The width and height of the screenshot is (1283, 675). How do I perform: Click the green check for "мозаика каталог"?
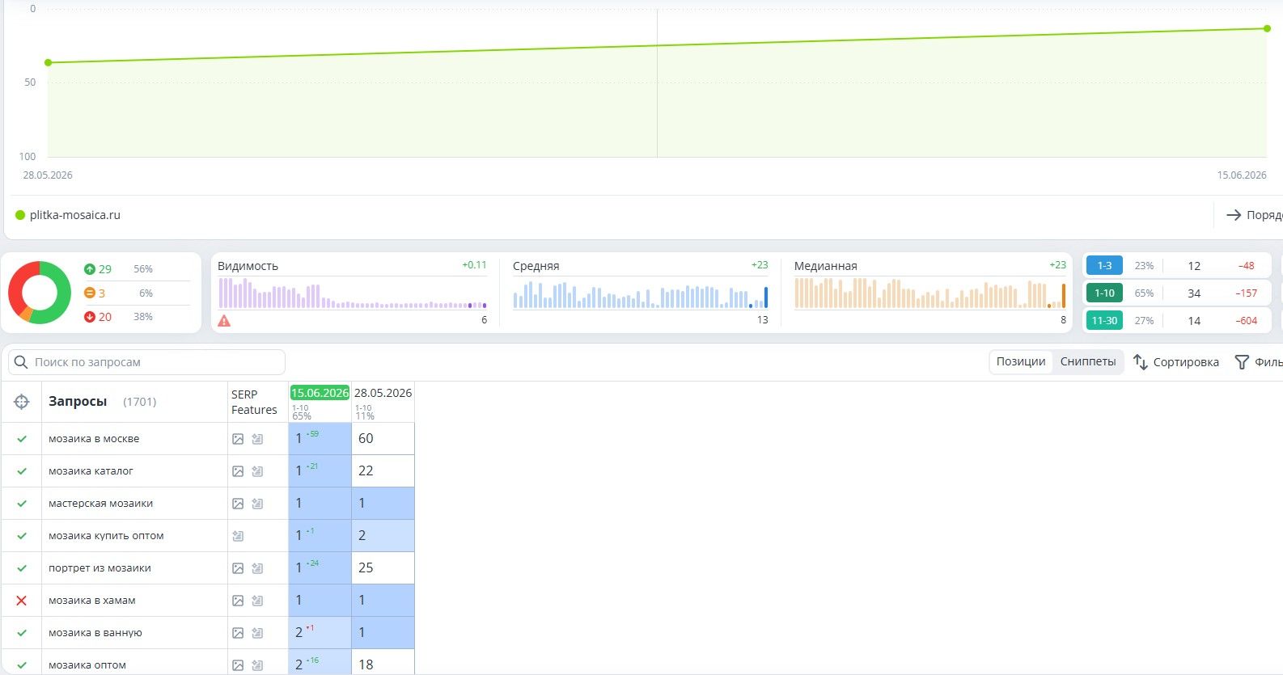tap(22, 471)
